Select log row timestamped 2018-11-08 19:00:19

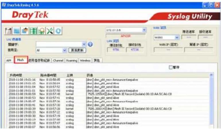(x=108, y=120)
